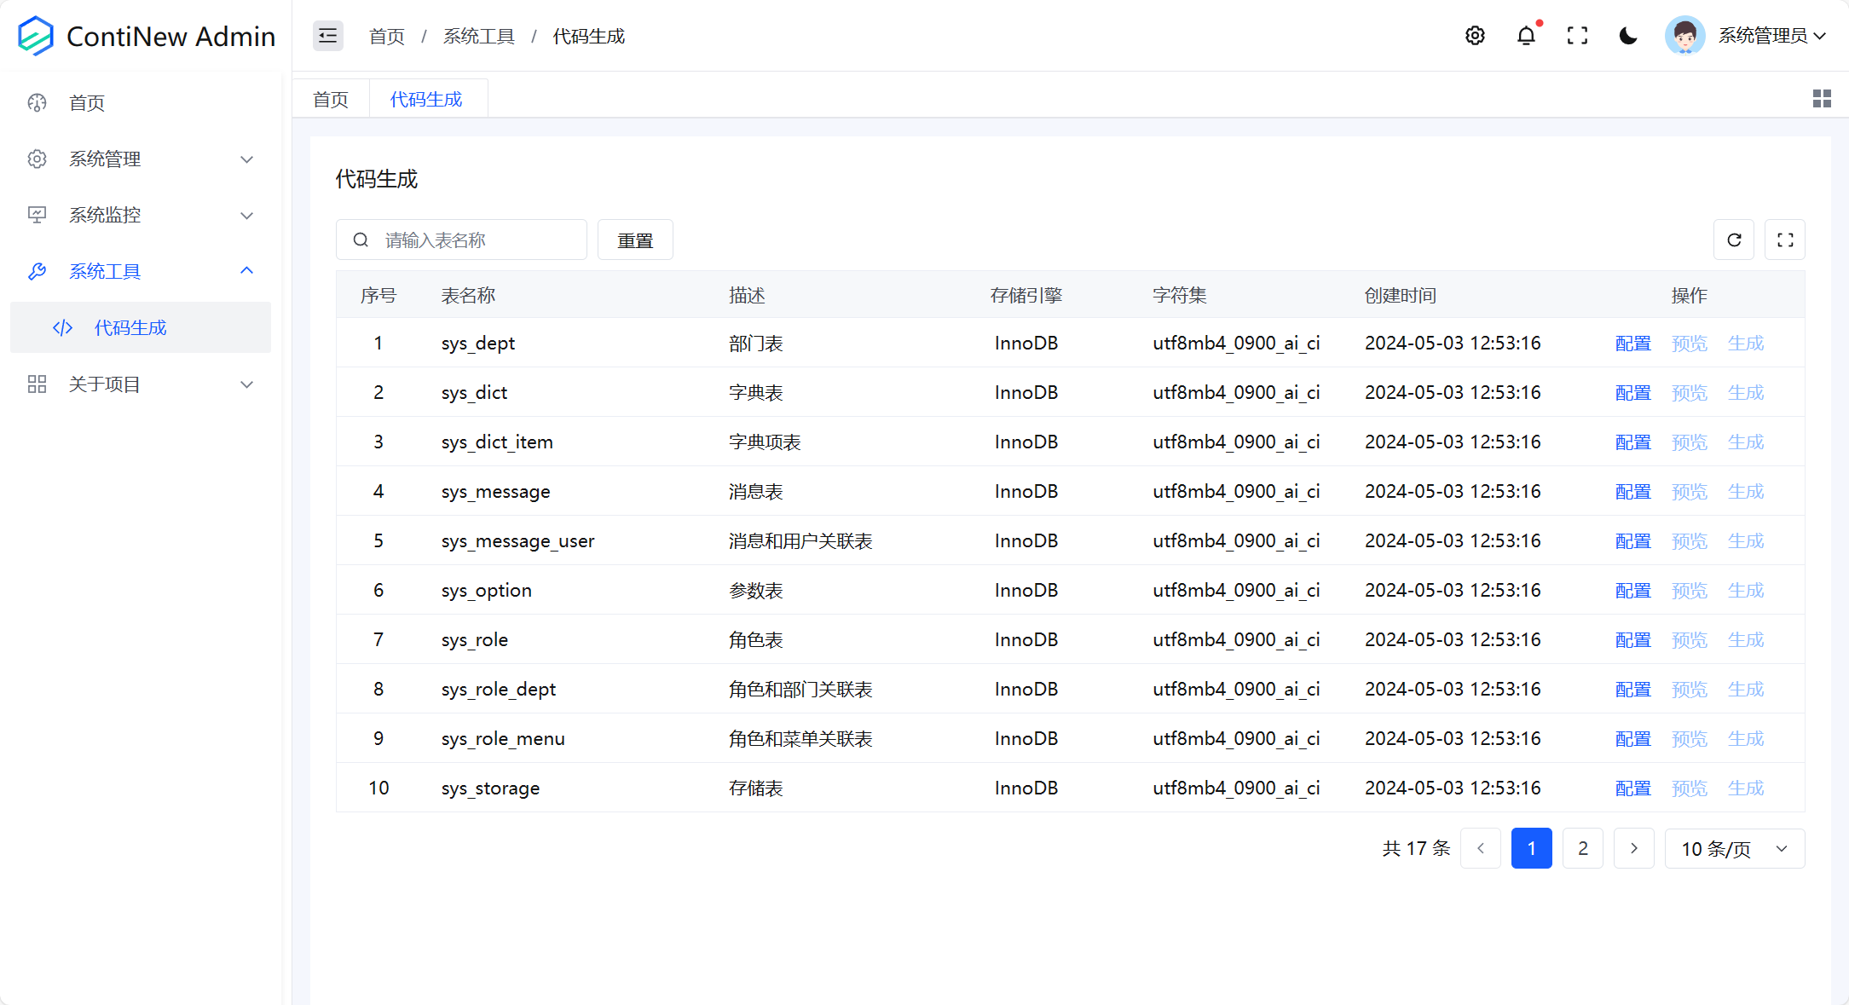Open the notification bell

[x=1526, y=36]
